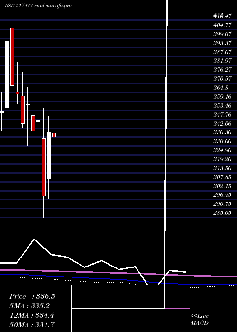Click the 393.37 price axis label
237x332 pixels.
pyautogui.click(x=222, y=43)
